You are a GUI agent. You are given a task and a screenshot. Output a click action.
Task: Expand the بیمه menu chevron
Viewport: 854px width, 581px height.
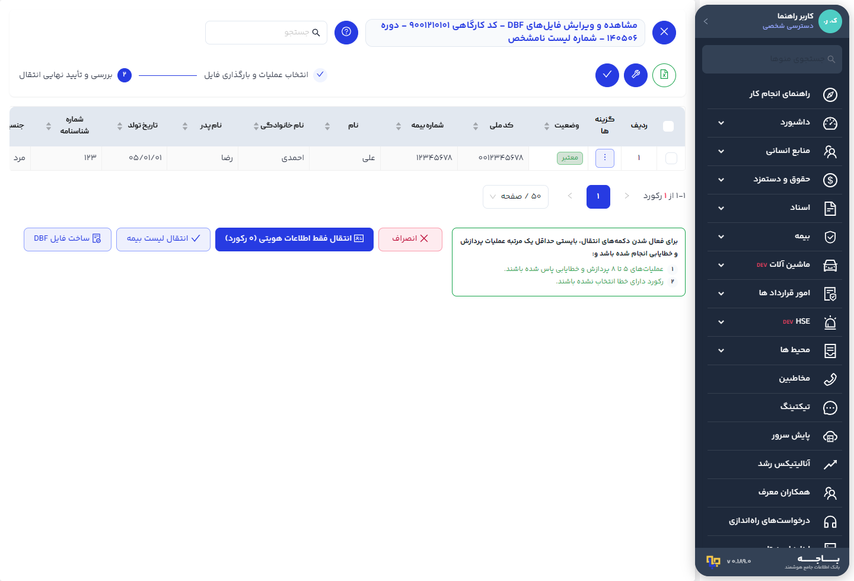(x=721, y=237)
